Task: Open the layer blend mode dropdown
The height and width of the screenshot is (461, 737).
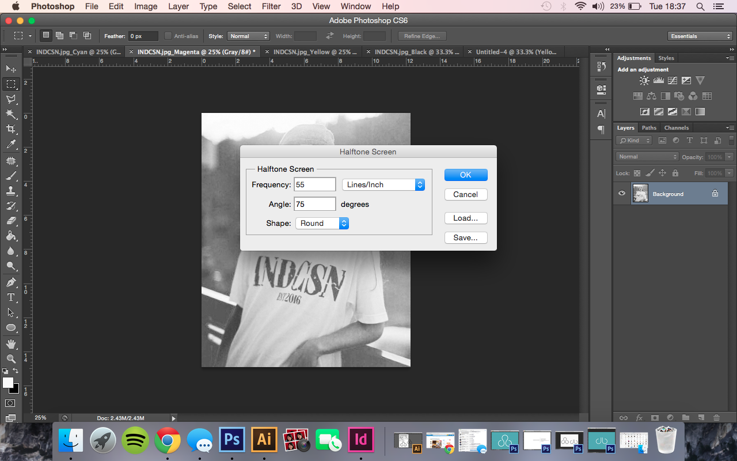Action: point(648,157)
